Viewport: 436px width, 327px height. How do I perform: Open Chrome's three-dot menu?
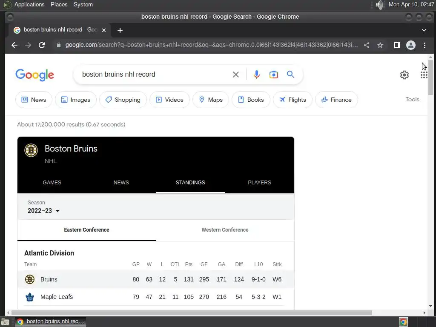[x=425, y=45]
